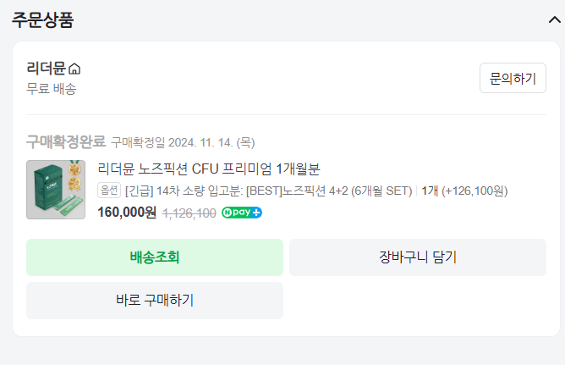Image resolution: width=565 pixels, height=365 pixels.
Task: Click the 구매확정일 2024. 11. 14. date text
Action: [x=183, y=142]
